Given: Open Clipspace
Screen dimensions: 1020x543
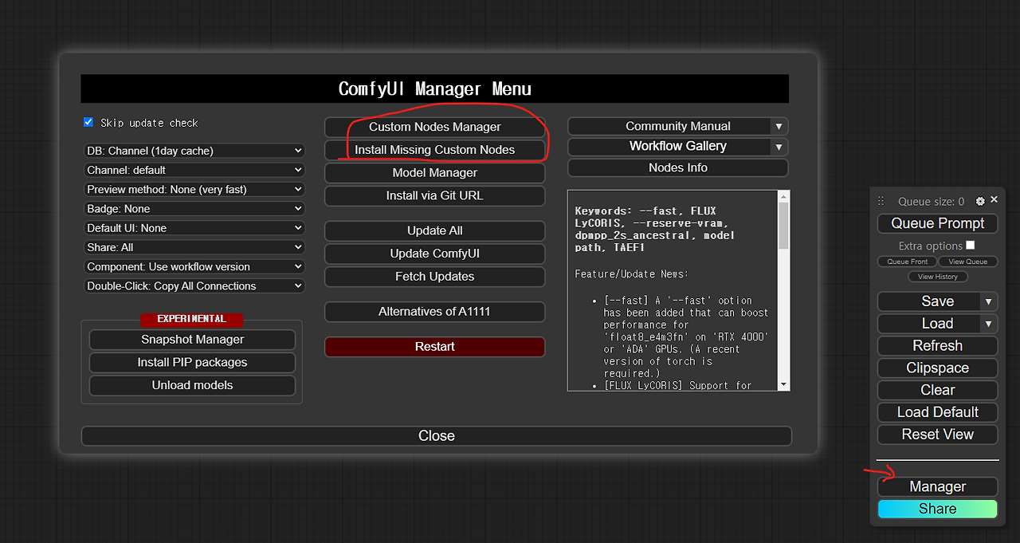Looking at the screenshot, I should tap(938, 368).
